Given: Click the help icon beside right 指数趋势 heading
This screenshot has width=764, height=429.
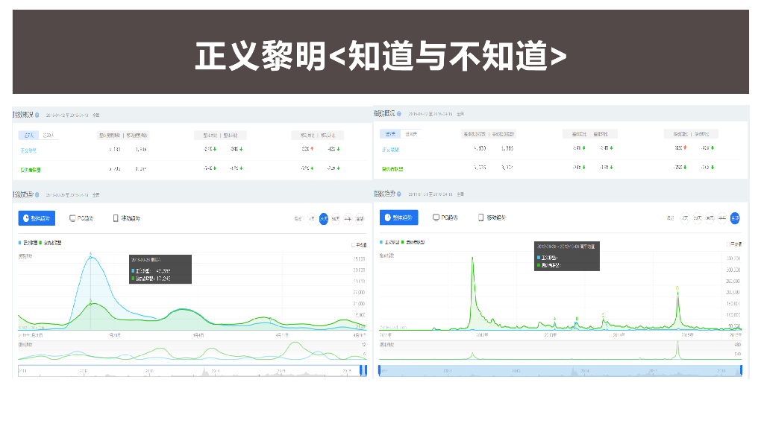Looking at the screenshot, I should (399, 194).
